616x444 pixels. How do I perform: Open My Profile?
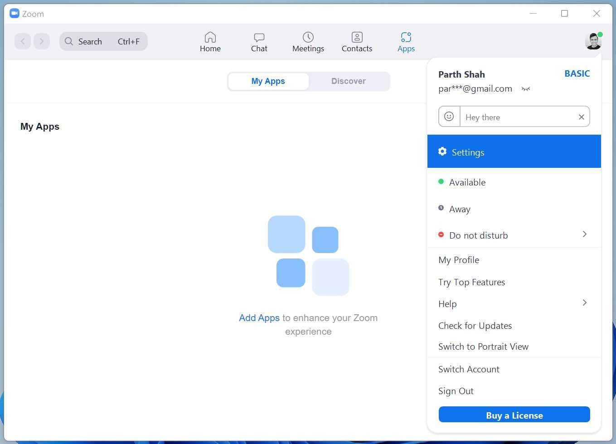(x=514, y=260)
